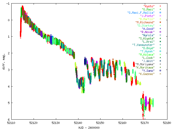Viewport: 172px width, 129px height.
Task: Select the "G.Masi,F.Mallia" legend entry
Action: [x=141, y=13]
